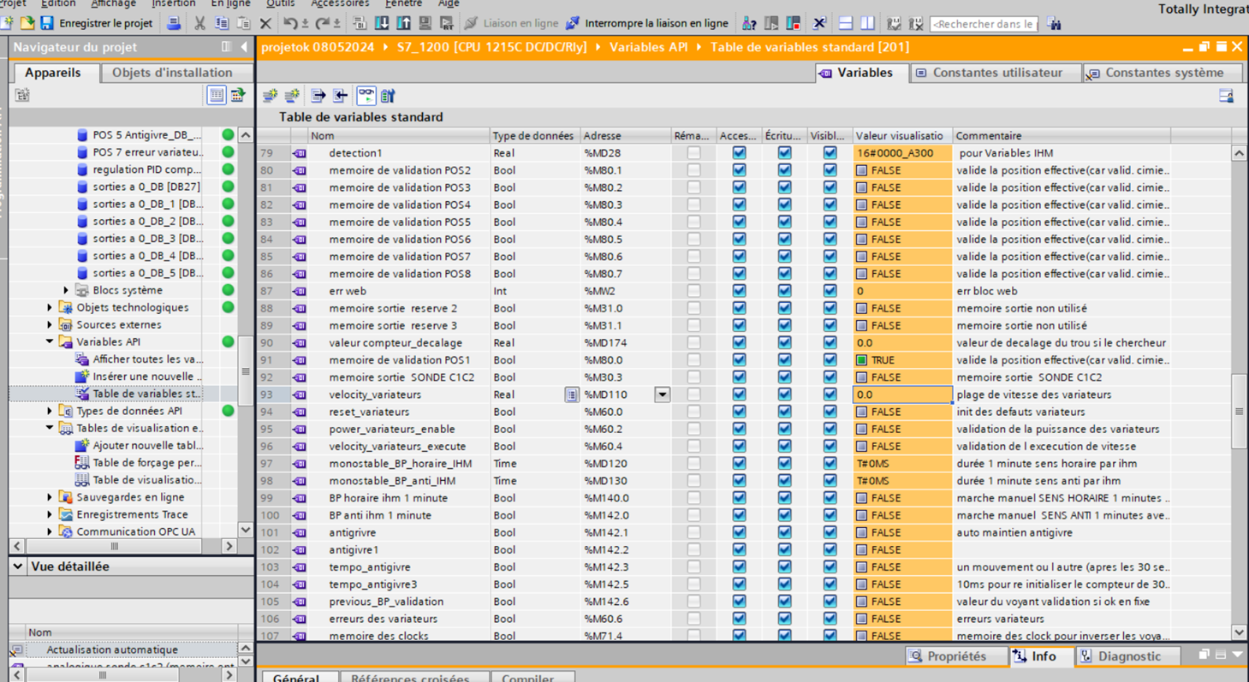Click the print icon in toolbar
The width and height of the screenshot is (1249, 682).
coord(174,23)
